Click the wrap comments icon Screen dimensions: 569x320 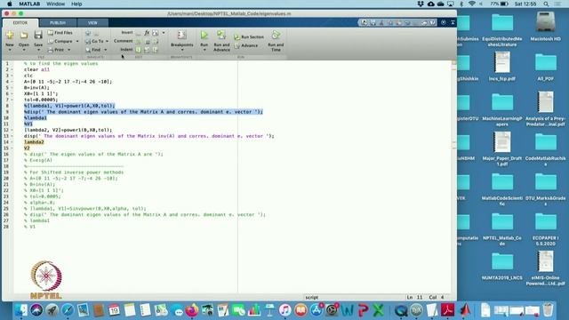point(156,42)
